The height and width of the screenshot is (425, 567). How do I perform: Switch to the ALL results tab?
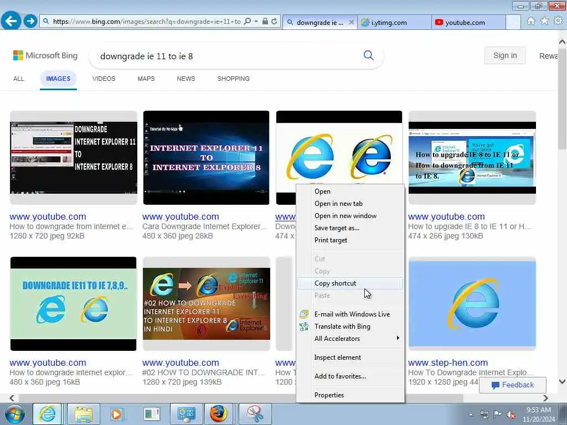(18, 79)
